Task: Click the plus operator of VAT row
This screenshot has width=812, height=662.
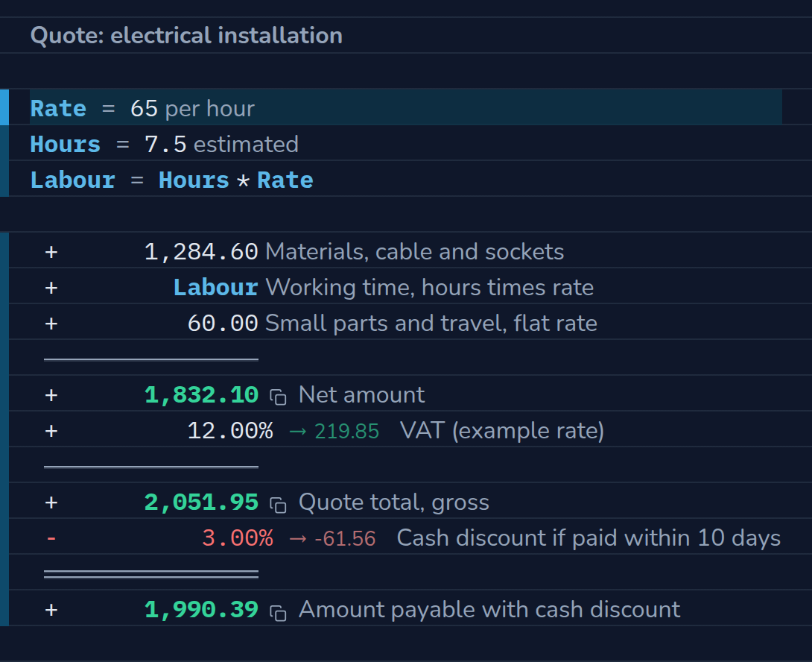Action: [x=51, y=432]
